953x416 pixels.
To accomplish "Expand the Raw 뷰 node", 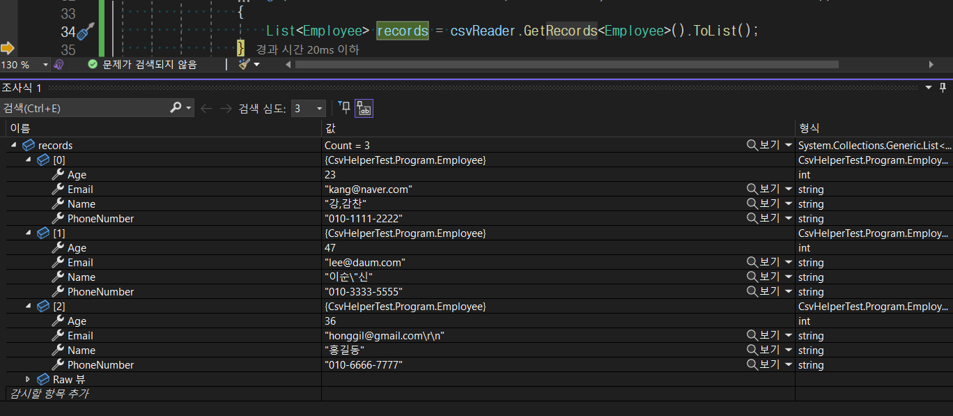I will pos(28,379).
